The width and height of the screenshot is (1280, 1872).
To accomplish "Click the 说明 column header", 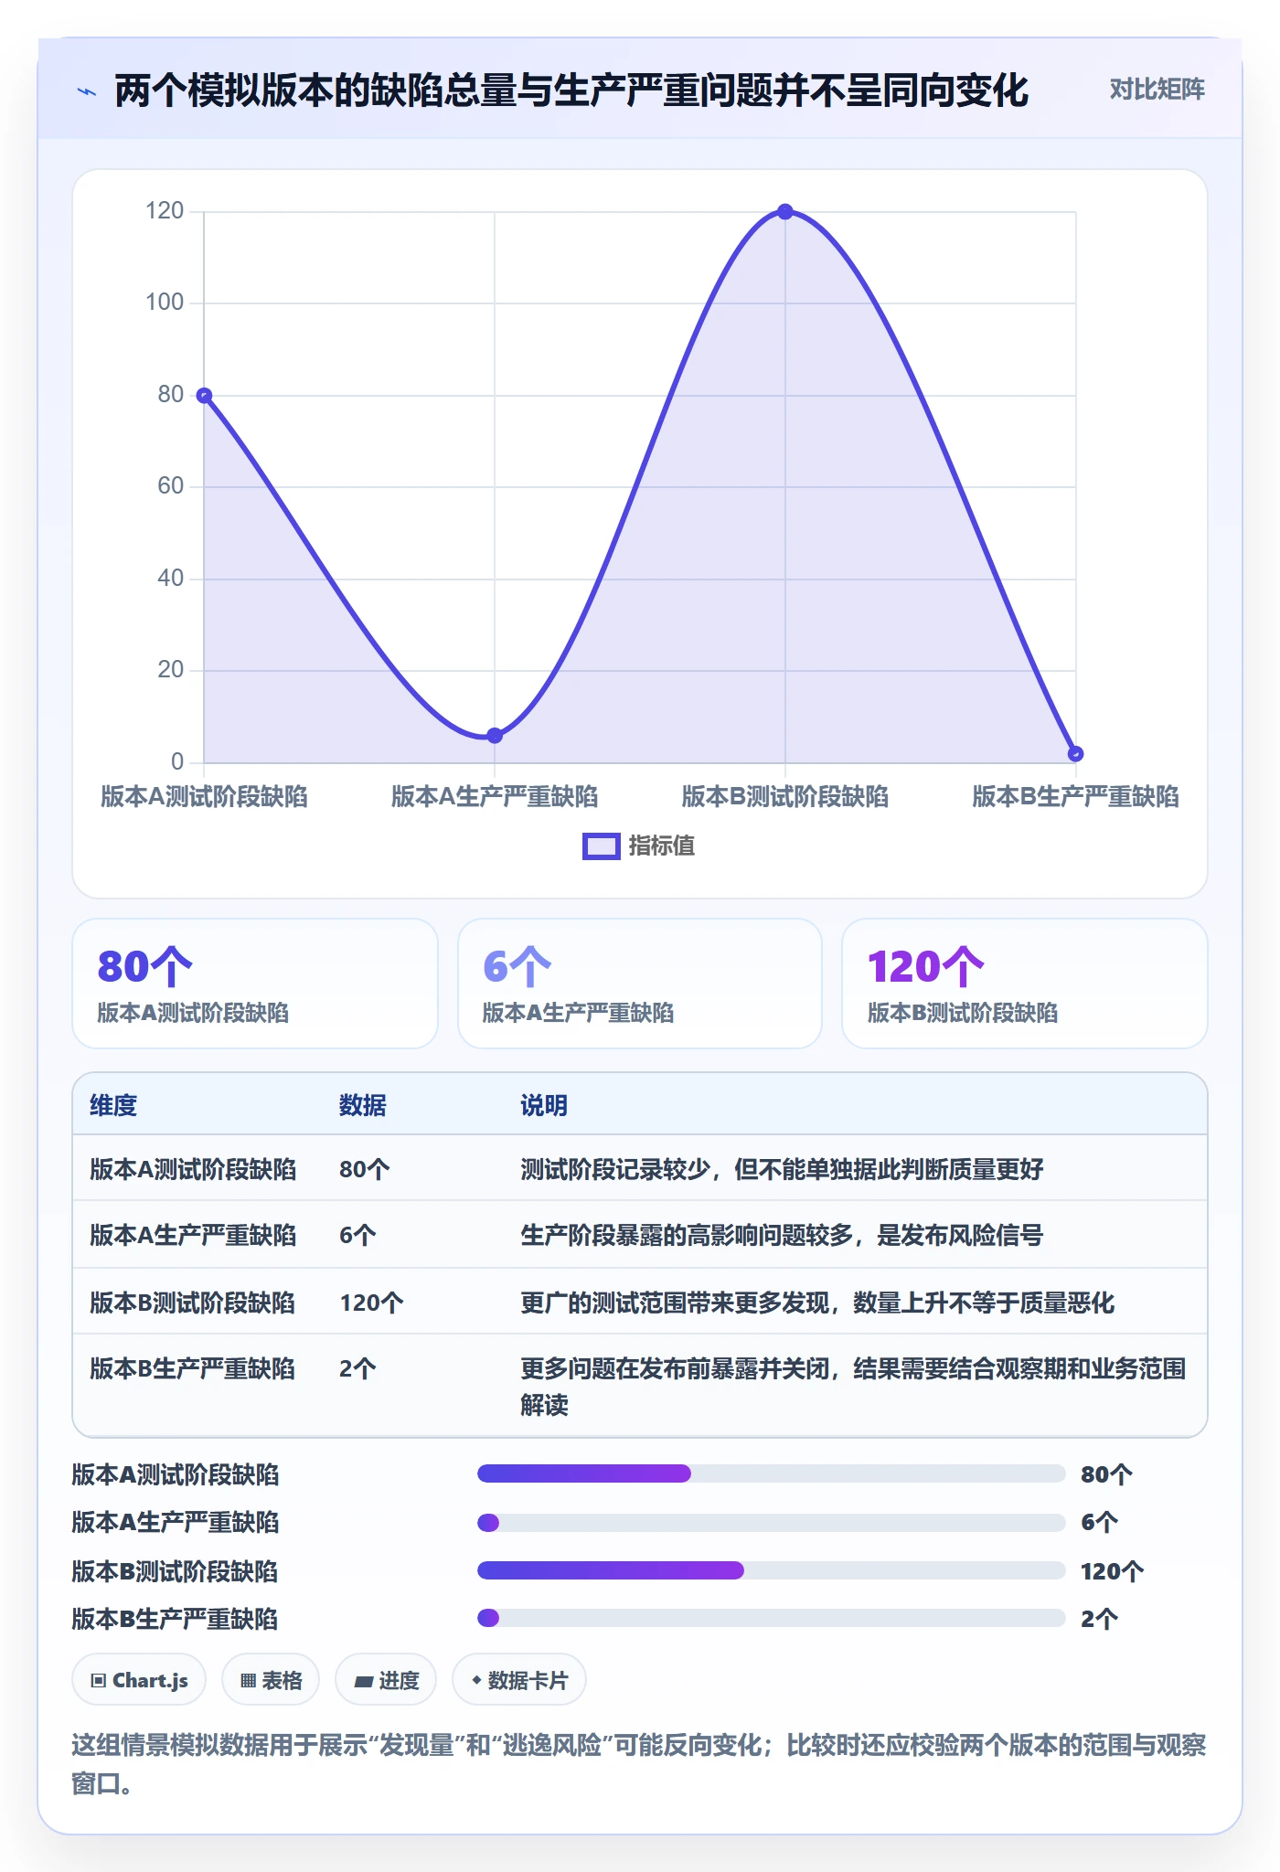I will coord(544,1105).
